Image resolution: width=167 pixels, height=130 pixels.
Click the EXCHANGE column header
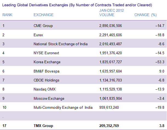[x=44, y=15]
